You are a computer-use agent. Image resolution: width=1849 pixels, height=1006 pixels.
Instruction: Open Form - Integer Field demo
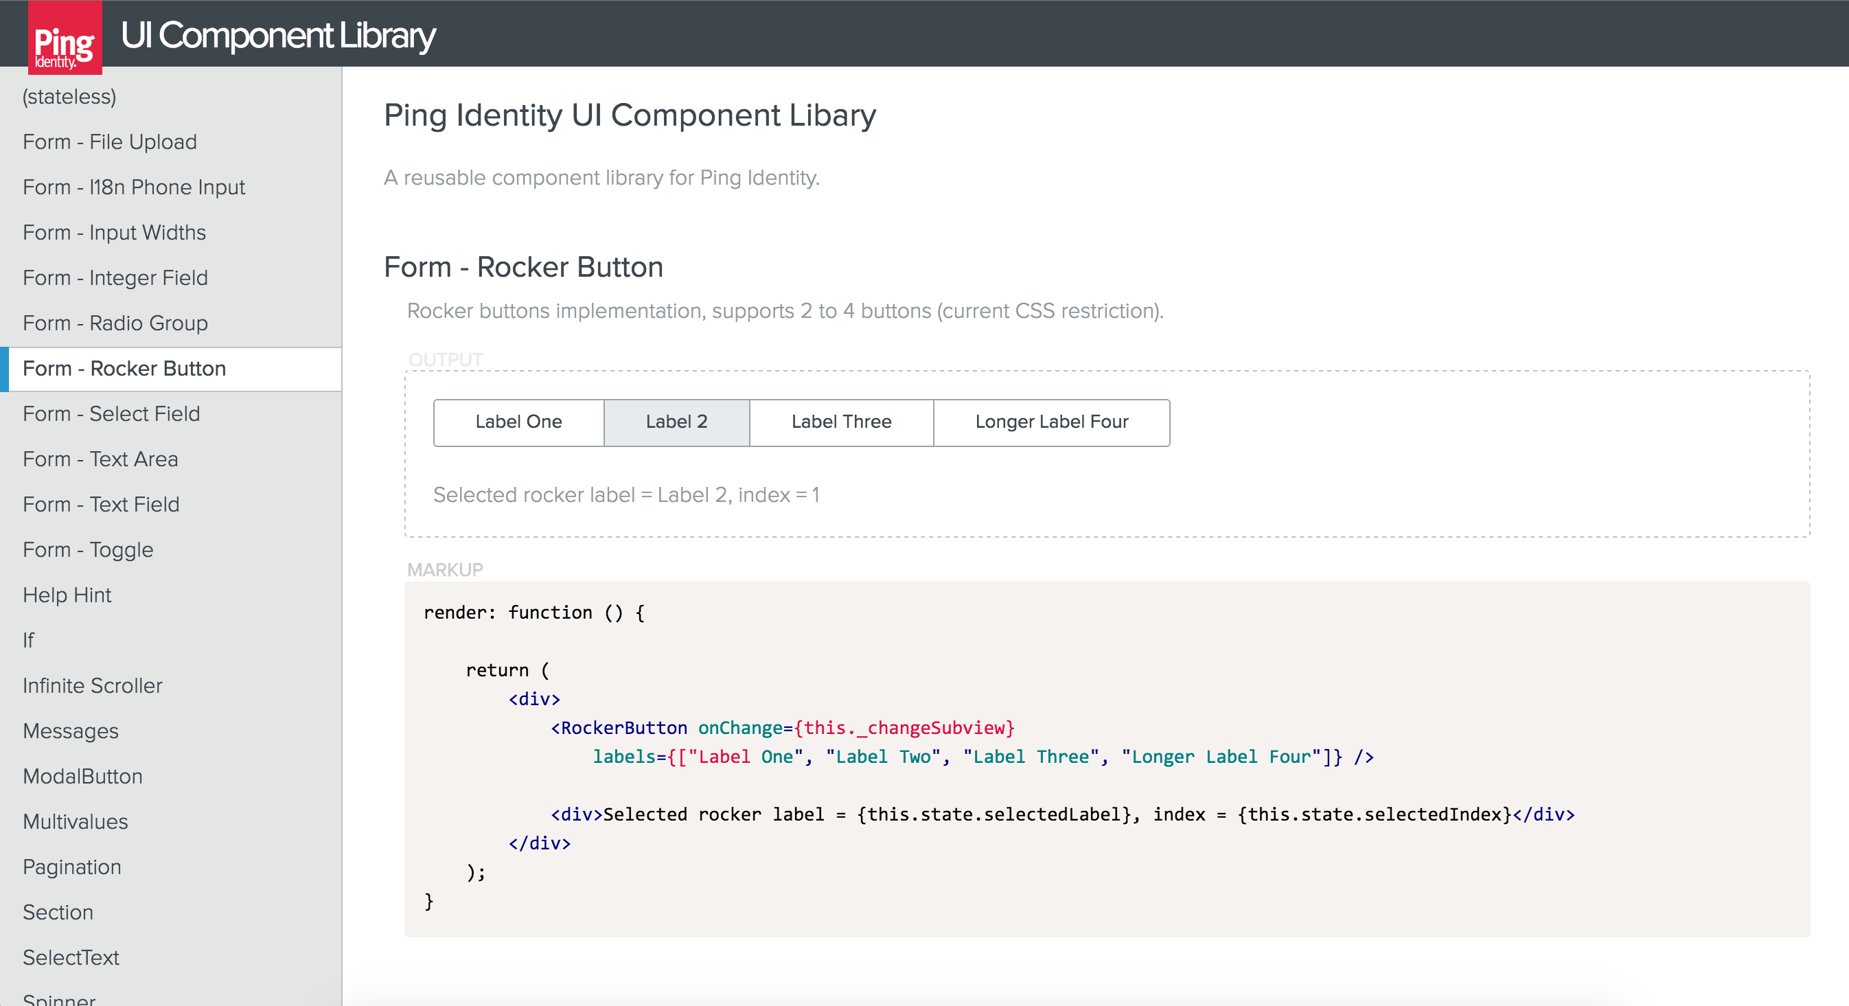[x=115, y=278]
